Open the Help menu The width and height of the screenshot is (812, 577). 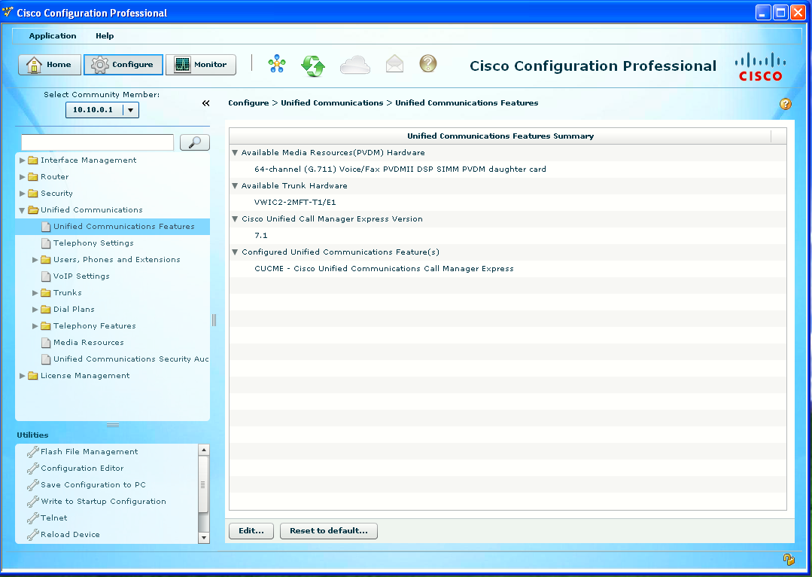click(105, 35)
